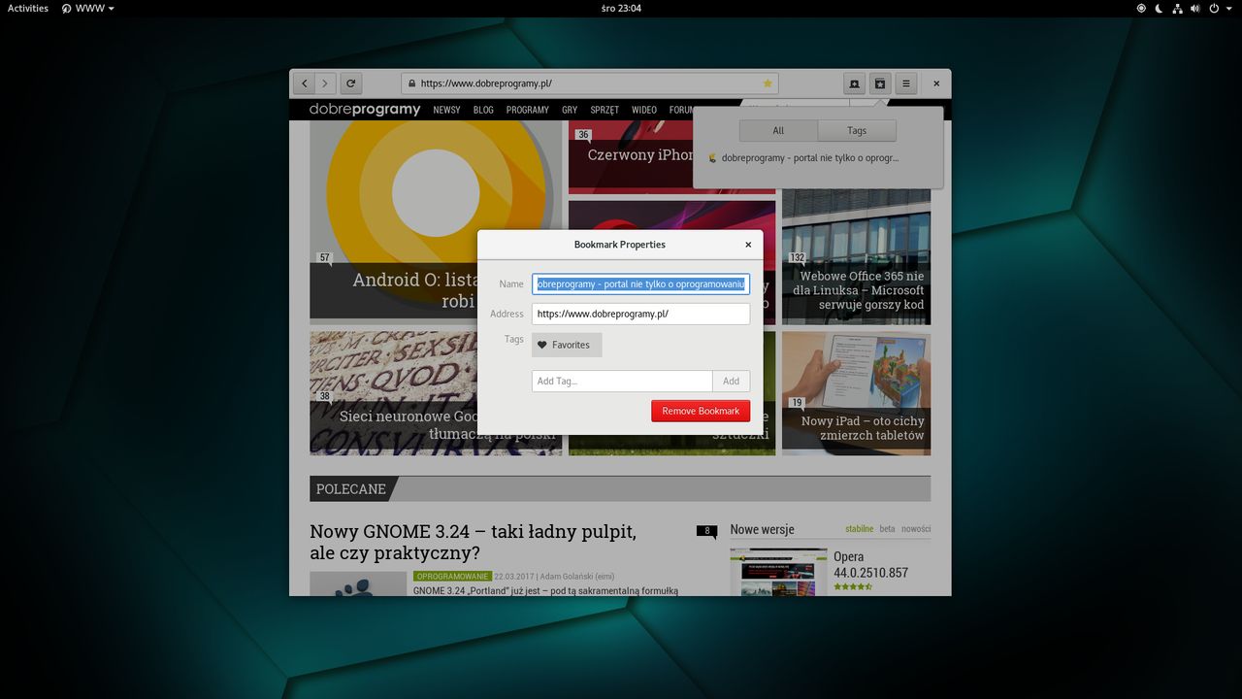Click the clock showing śro 23:04
The image size is (1242, 699).
coord(621,8)
